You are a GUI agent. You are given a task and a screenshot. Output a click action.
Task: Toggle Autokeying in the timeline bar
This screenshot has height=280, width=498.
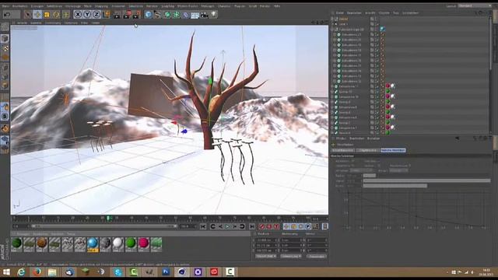pyautogui.click(x=269, y=226)
